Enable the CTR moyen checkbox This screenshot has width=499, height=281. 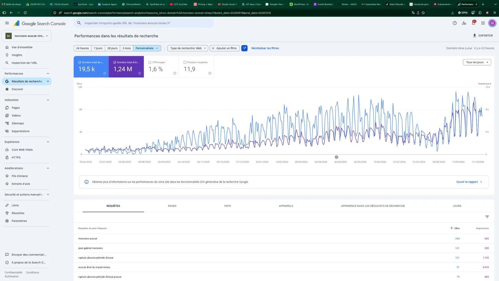point(150,62)
